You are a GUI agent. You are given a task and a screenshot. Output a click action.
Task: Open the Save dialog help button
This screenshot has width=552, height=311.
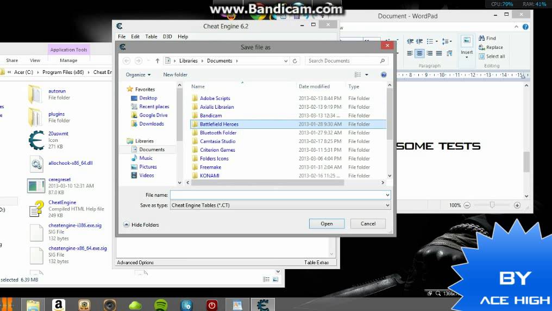click(384, 74)
